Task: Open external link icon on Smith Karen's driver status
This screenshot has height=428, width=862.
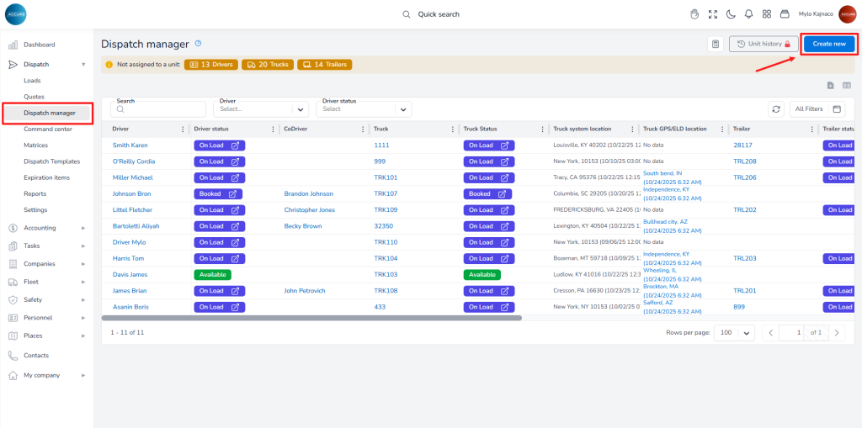Action: [235, 145]
